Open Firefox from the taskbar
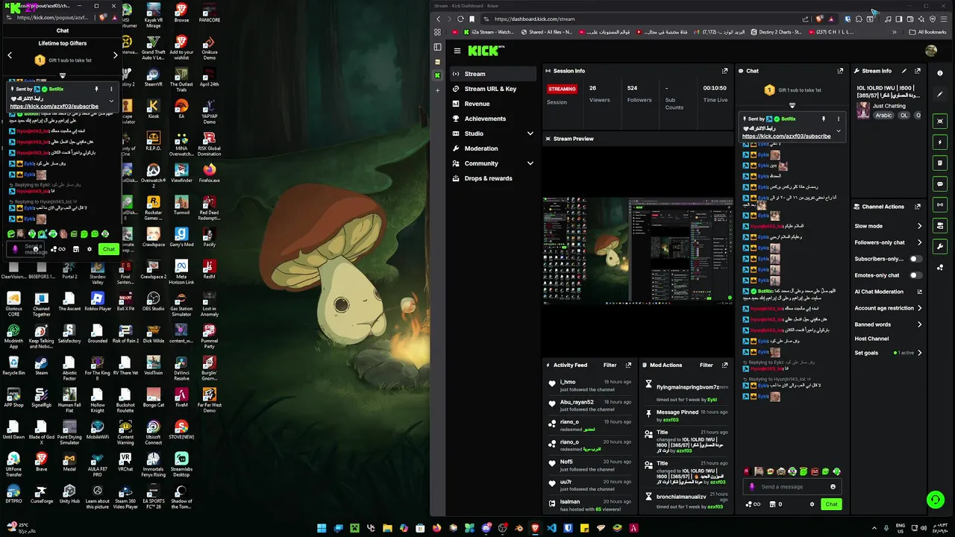This screenshot has width=955, height=537. coord(436,528)
